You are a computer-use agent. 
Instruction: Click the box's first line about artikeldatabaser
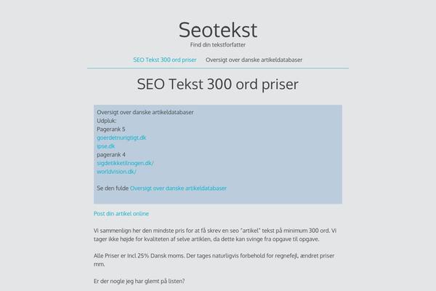[x=145, y=112]
